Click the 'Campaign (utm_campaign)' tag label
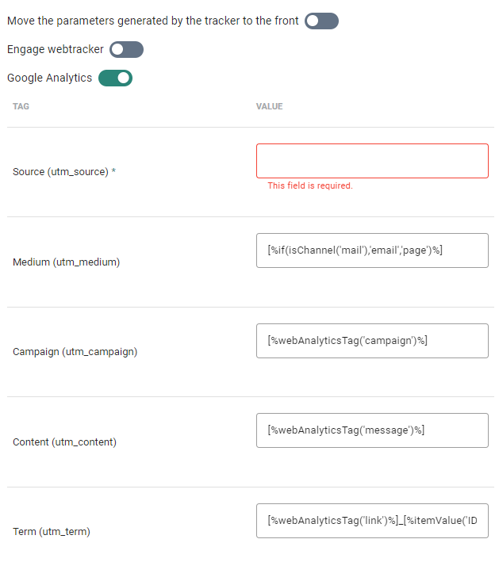The height and width of the screenshot is (562, 499). (x=75, y=351)
